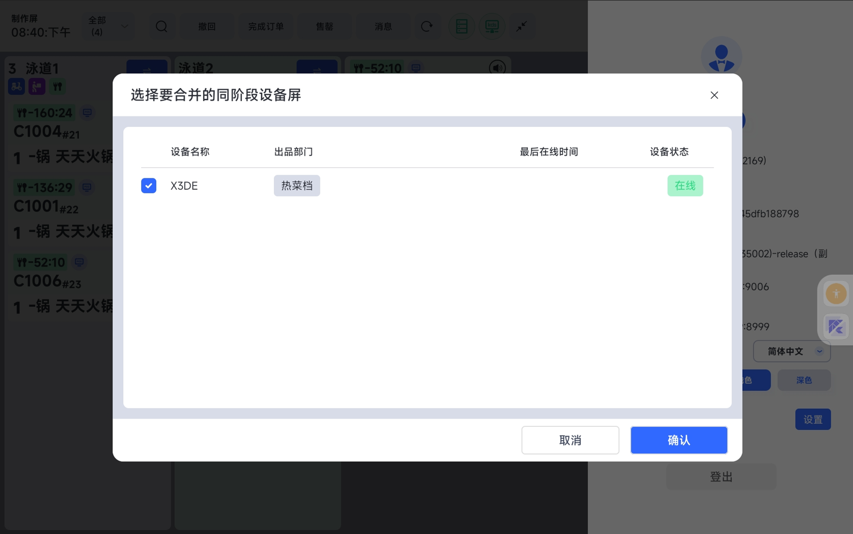Click the orange accessibility floating icon
This screenshot has width=853, height=534.
835,294
